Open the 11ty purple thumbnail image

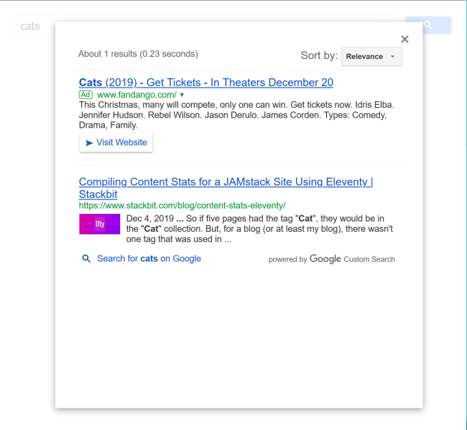pyautogui.click(x=99, y=224)
